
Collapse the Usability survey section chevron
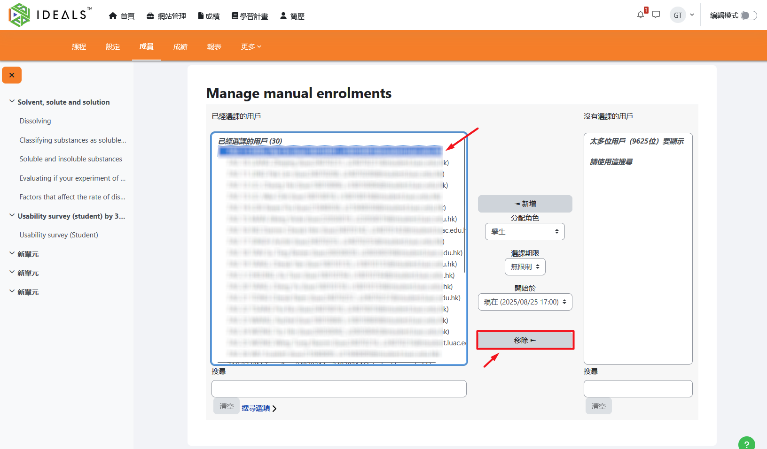click(12, 216)
